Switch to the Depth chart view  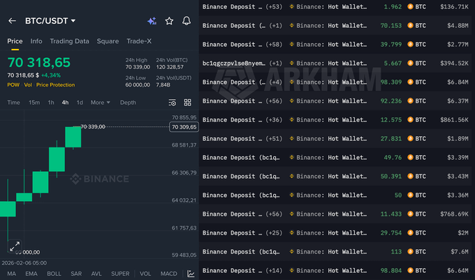click(x=128, y=103)
